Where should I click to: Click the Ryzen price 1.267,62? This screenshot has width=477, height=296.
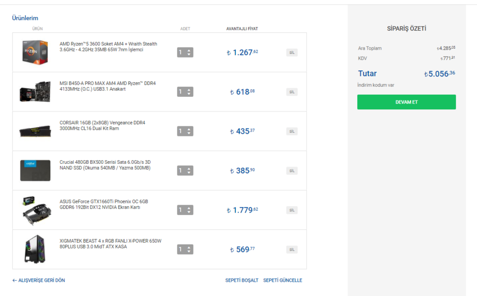coord(242,52)
